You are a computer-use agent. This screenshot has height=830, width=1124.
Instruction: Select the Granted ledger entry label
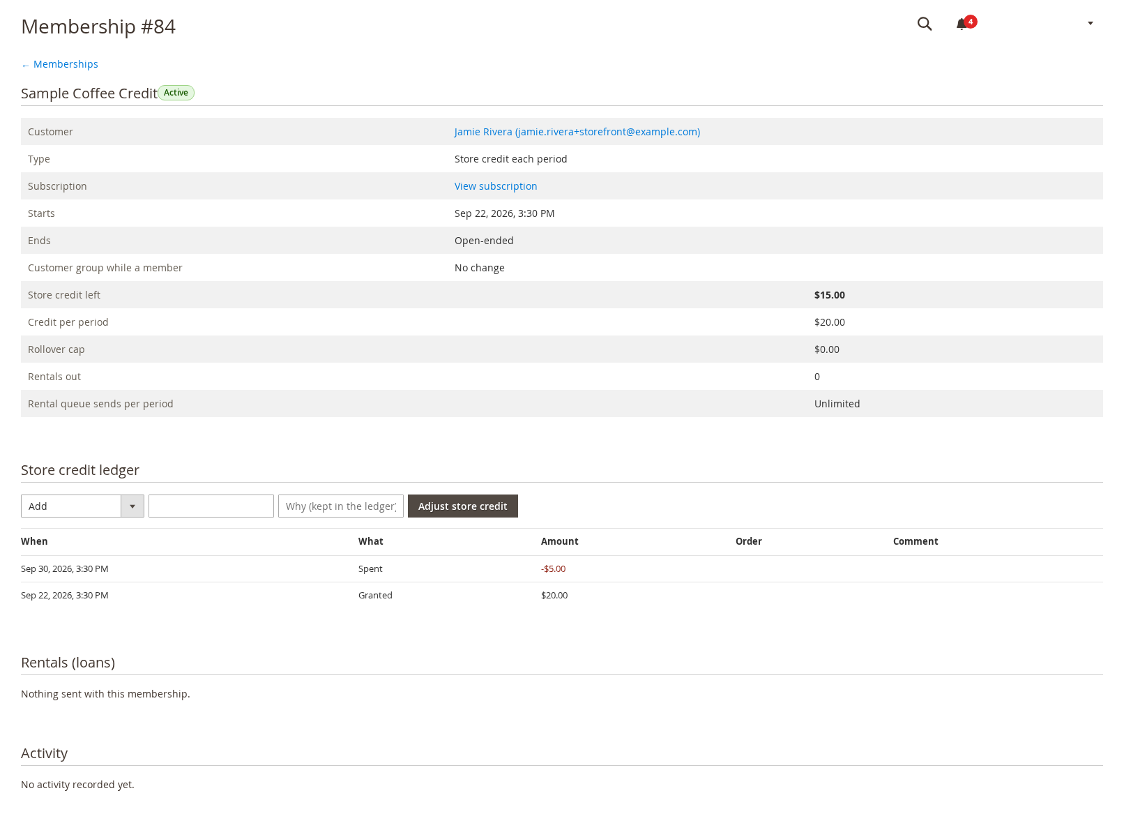point(375,596)
